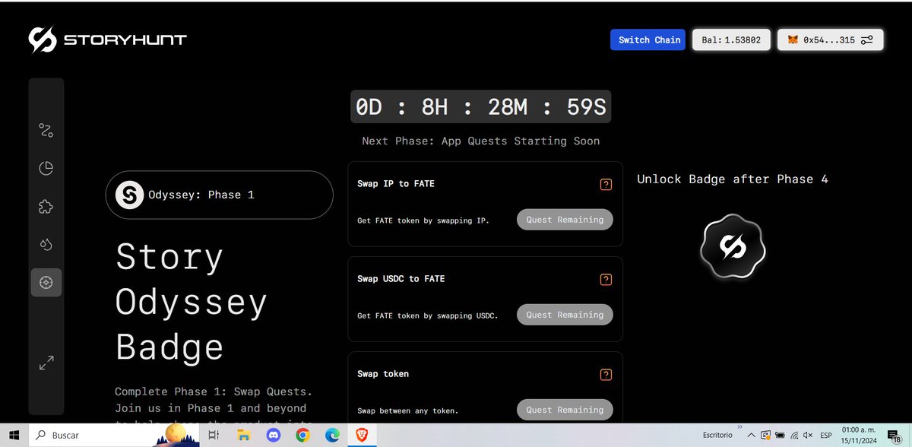Open Discord from the taskbar
Viewport: 912px width, 447px height.
point(274,436)
